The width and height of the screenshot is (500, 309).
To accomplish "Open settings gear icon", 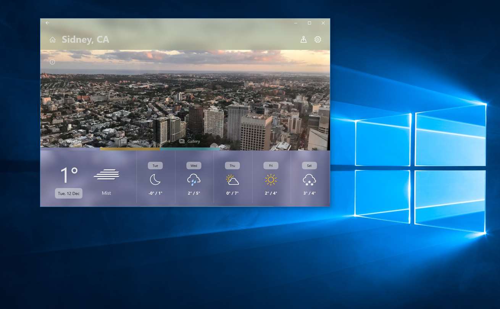I will tap(318, 39).
